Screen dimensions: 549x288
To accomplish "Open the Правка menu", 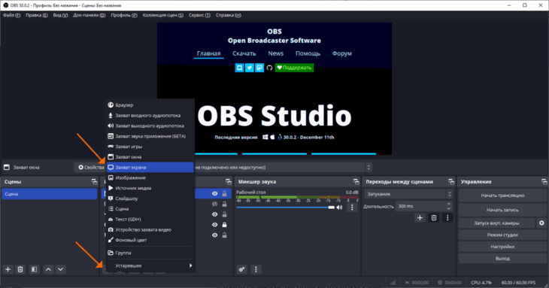I will [x=36, y=15].
